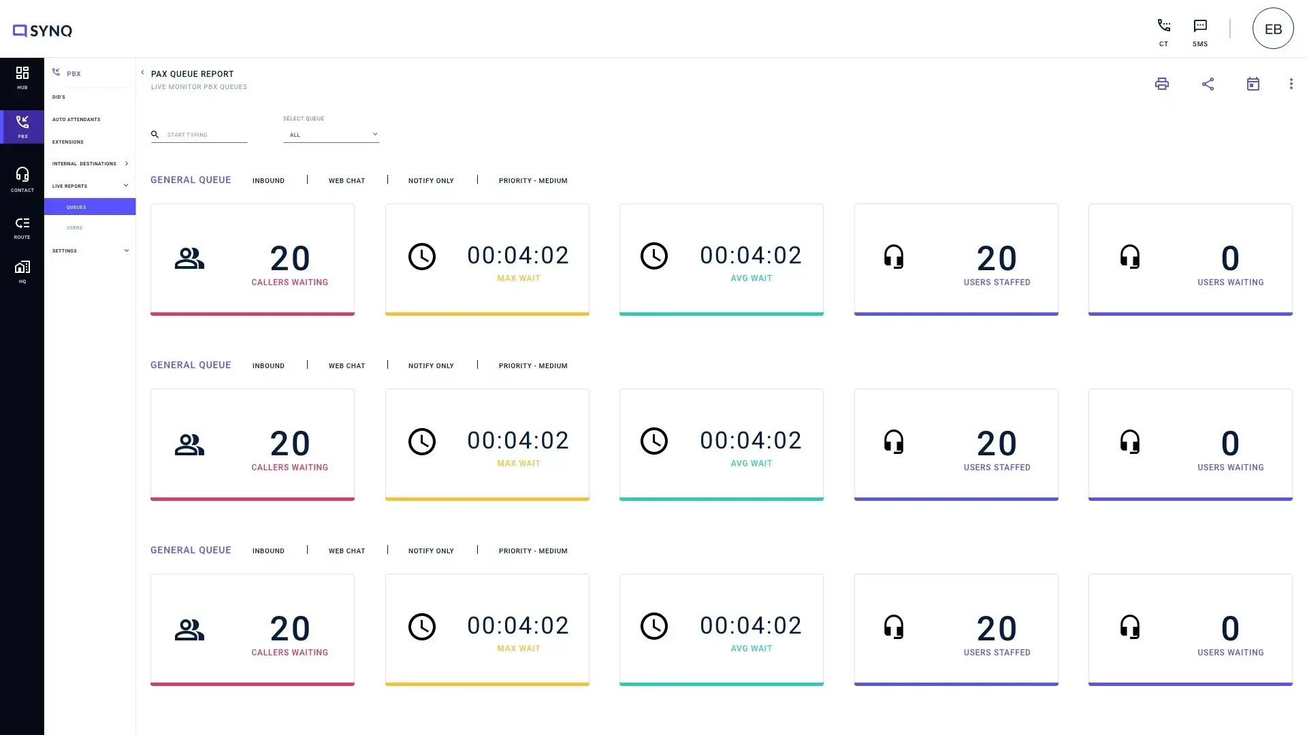Open CONTACT headset in left rail
Image resolution: width=1307 pixels, height=735 pixels.
(x=22, y=180)
